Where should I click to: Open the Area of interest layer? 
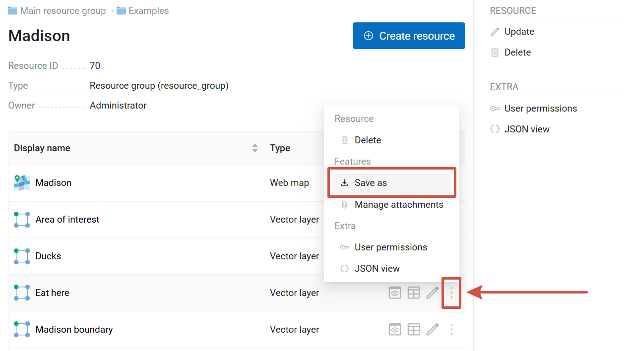coord(67,220)
